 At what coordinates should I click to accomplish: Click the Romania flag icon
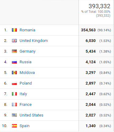coord(14,30)
